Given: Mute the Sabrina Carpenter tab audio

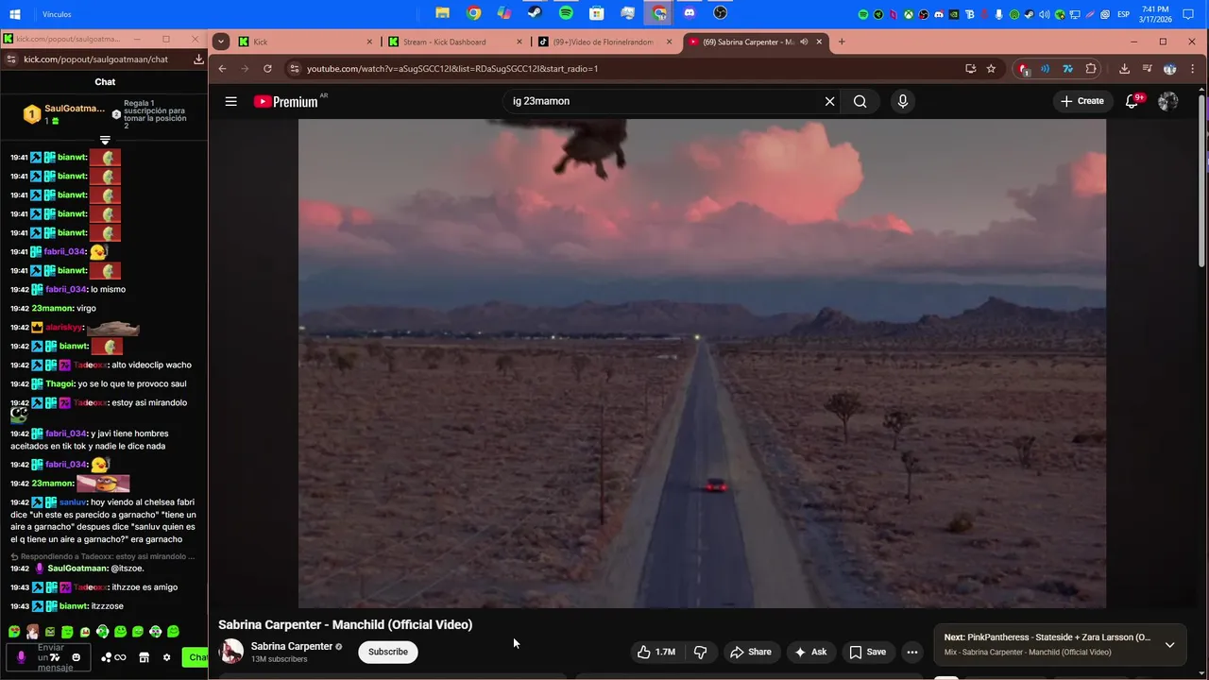Looking at the screenshot, I should [804, 42].
